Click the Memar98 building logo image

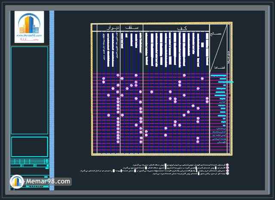(x=29, y=27)
